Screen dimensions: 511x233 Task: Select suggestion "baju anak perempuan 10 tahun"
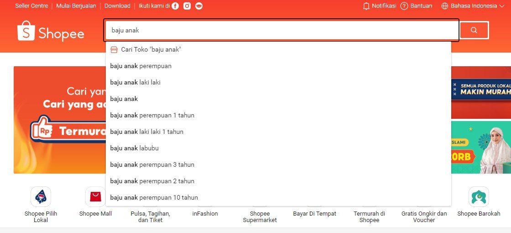(x=278, y=197)
